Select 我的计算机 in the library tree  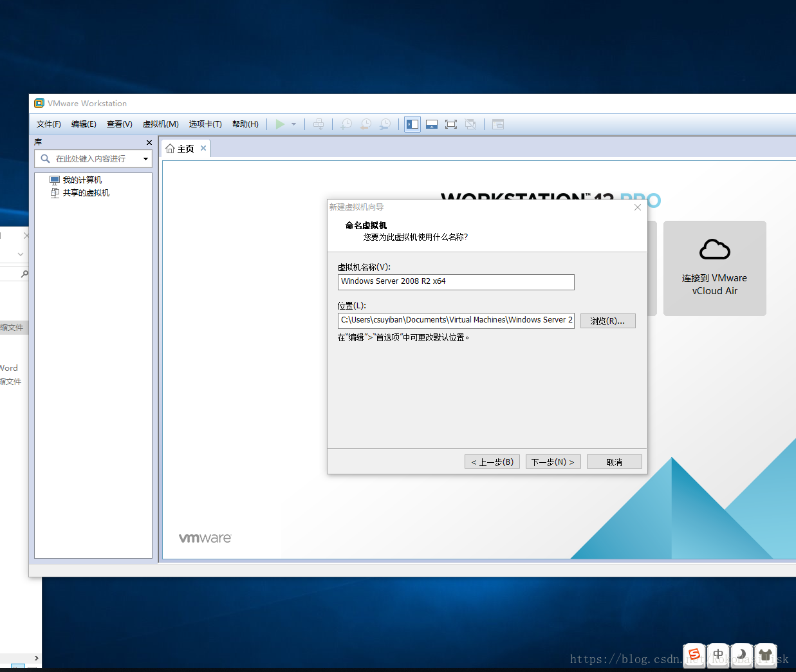(x=82, y=180)
